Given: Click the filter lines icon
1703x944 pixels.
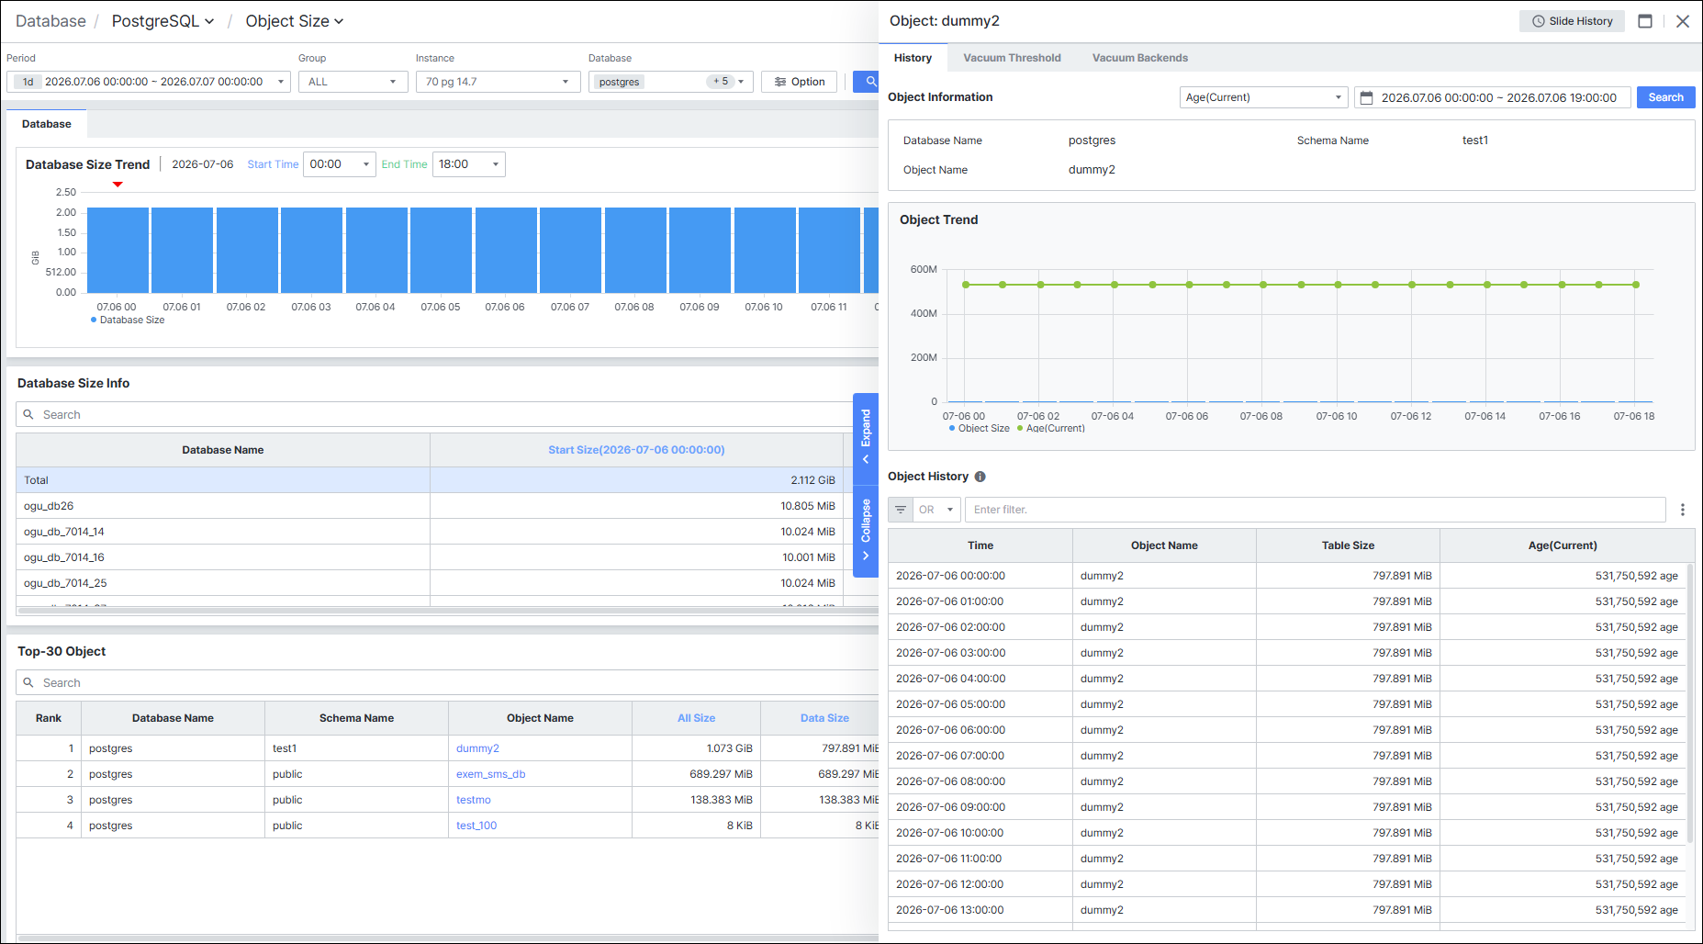Looking at the screenshot, I should 901,510.
